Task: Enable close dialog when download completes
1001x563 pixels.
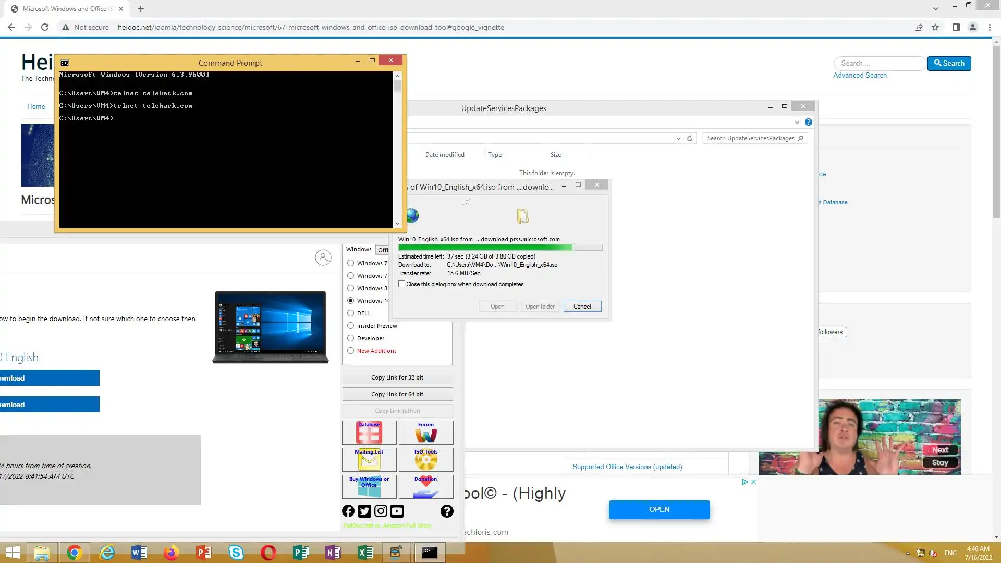Action: (402, 284)
